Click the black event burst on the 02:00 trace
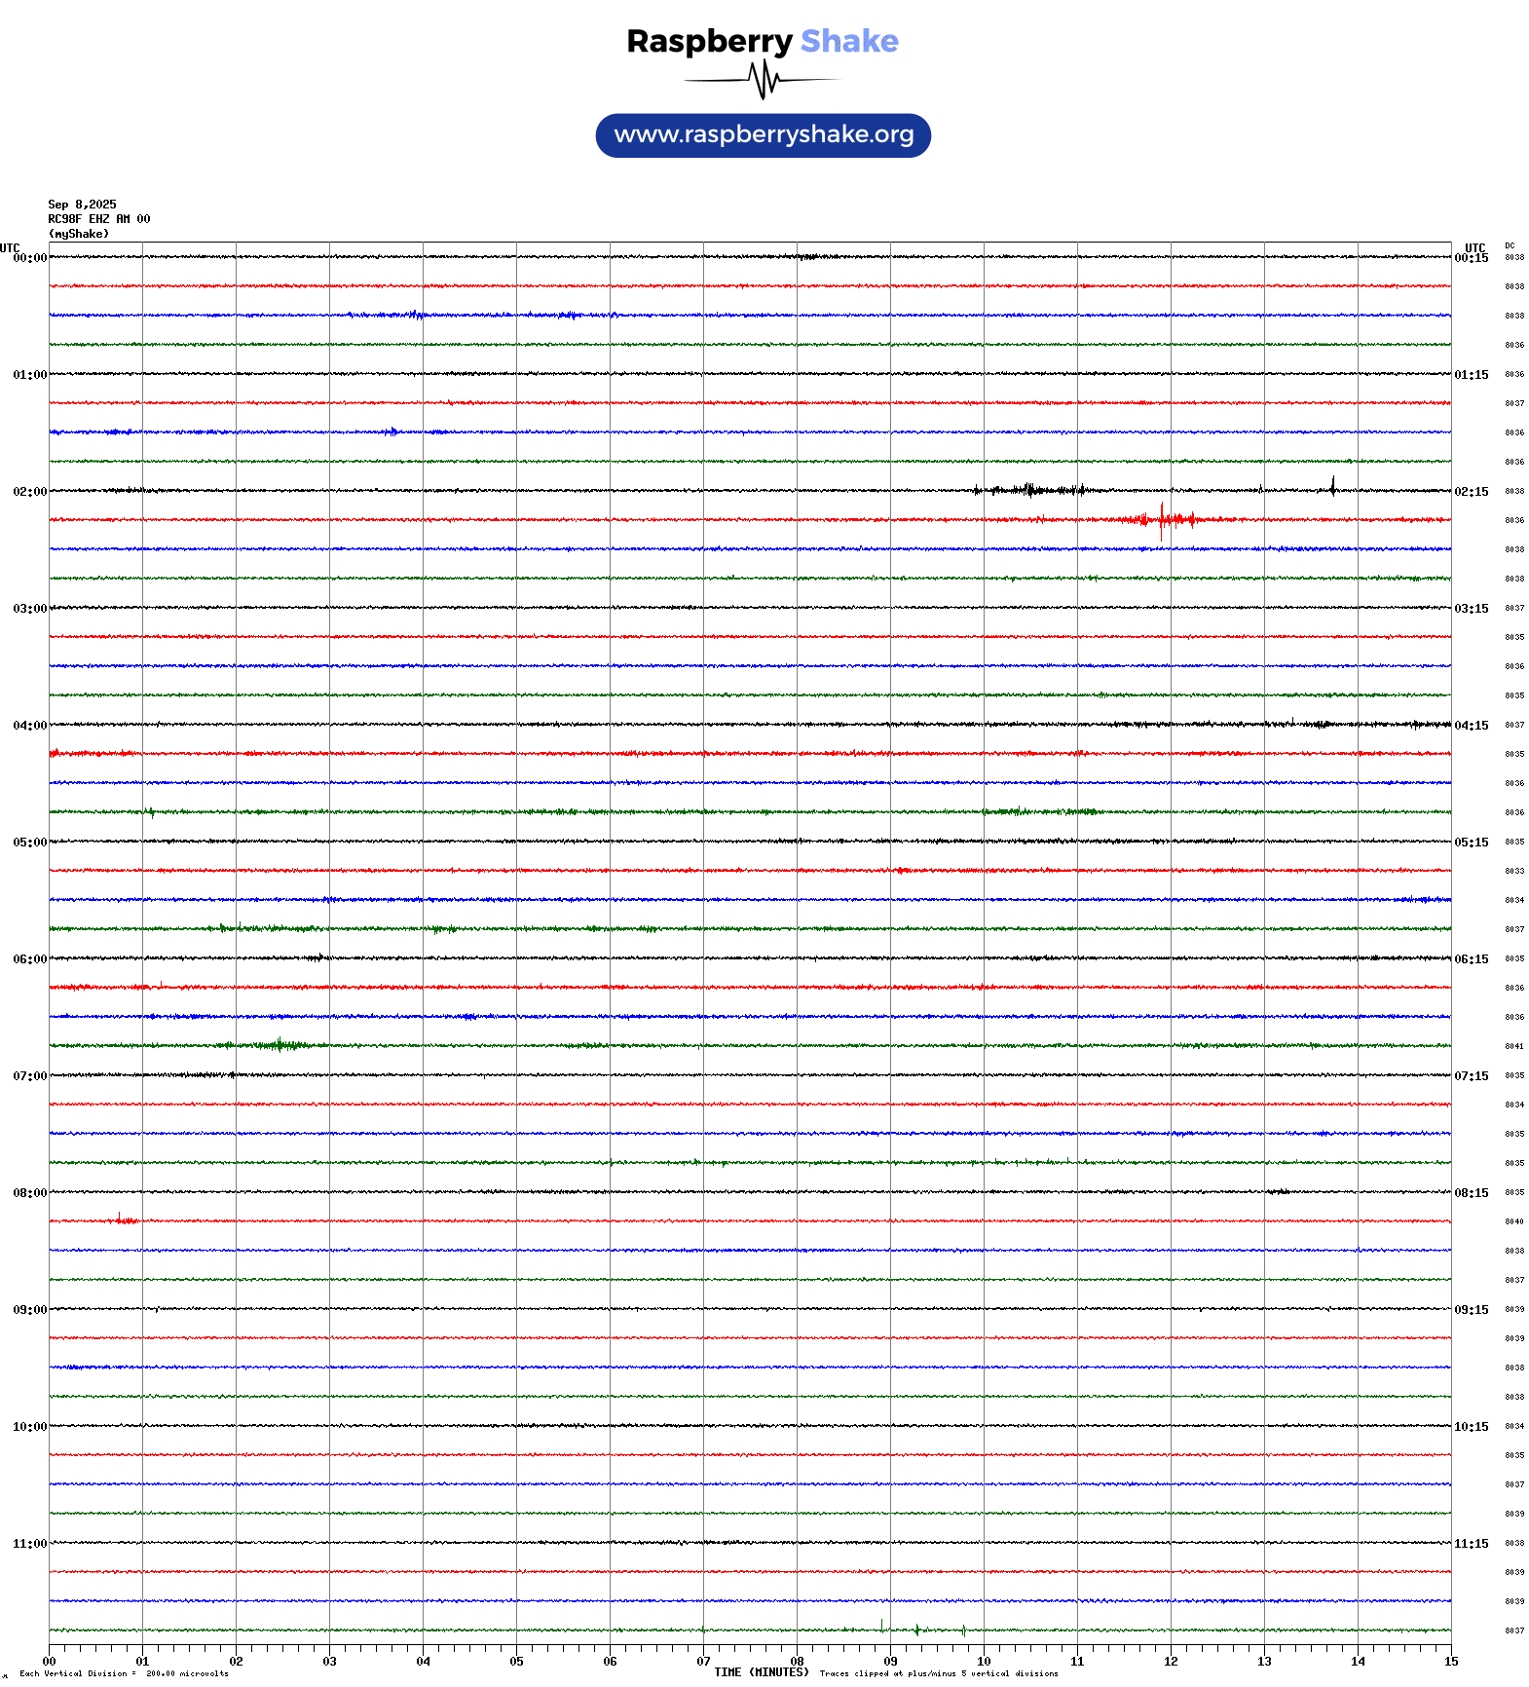 (1032, 490)
